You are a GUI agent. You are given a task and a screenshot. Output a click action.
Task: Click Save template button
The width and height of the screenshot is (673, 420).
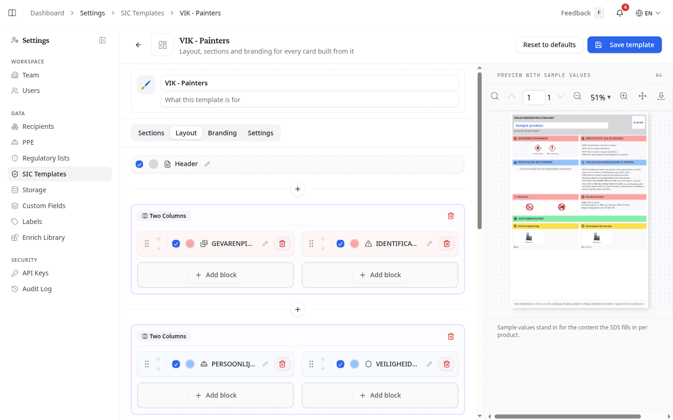click(x=624, y=45)
